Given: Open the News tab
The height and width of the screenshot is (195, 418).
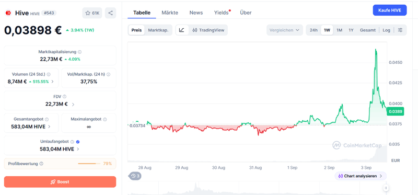Looking at the screenshot, I should 196,13.
